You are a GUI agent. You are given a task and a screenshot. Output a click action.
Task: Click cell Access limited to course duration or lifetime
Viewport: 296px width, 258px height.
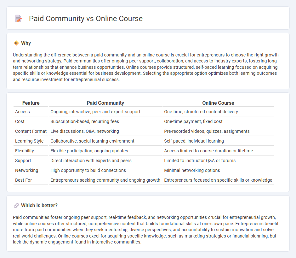click(218, 151)
